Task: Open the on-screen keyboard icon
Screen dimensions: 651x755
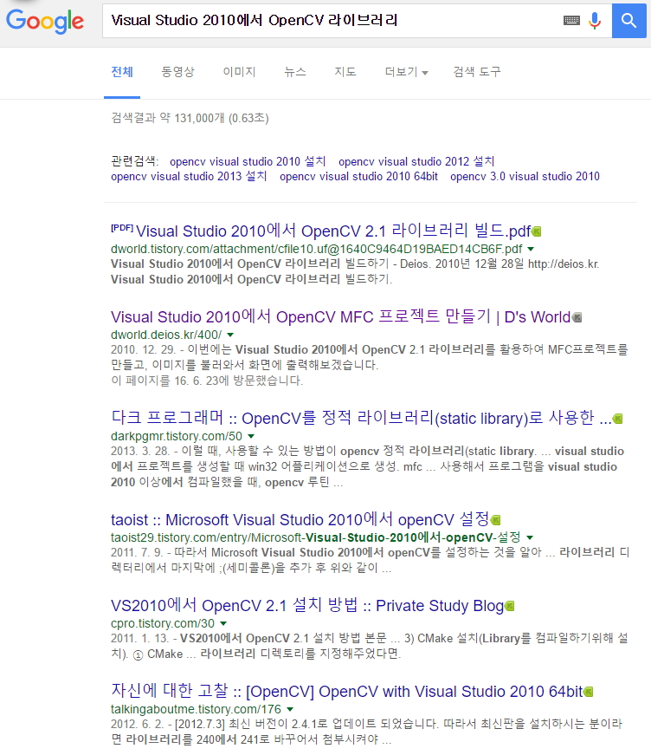Action: point(571,20)
